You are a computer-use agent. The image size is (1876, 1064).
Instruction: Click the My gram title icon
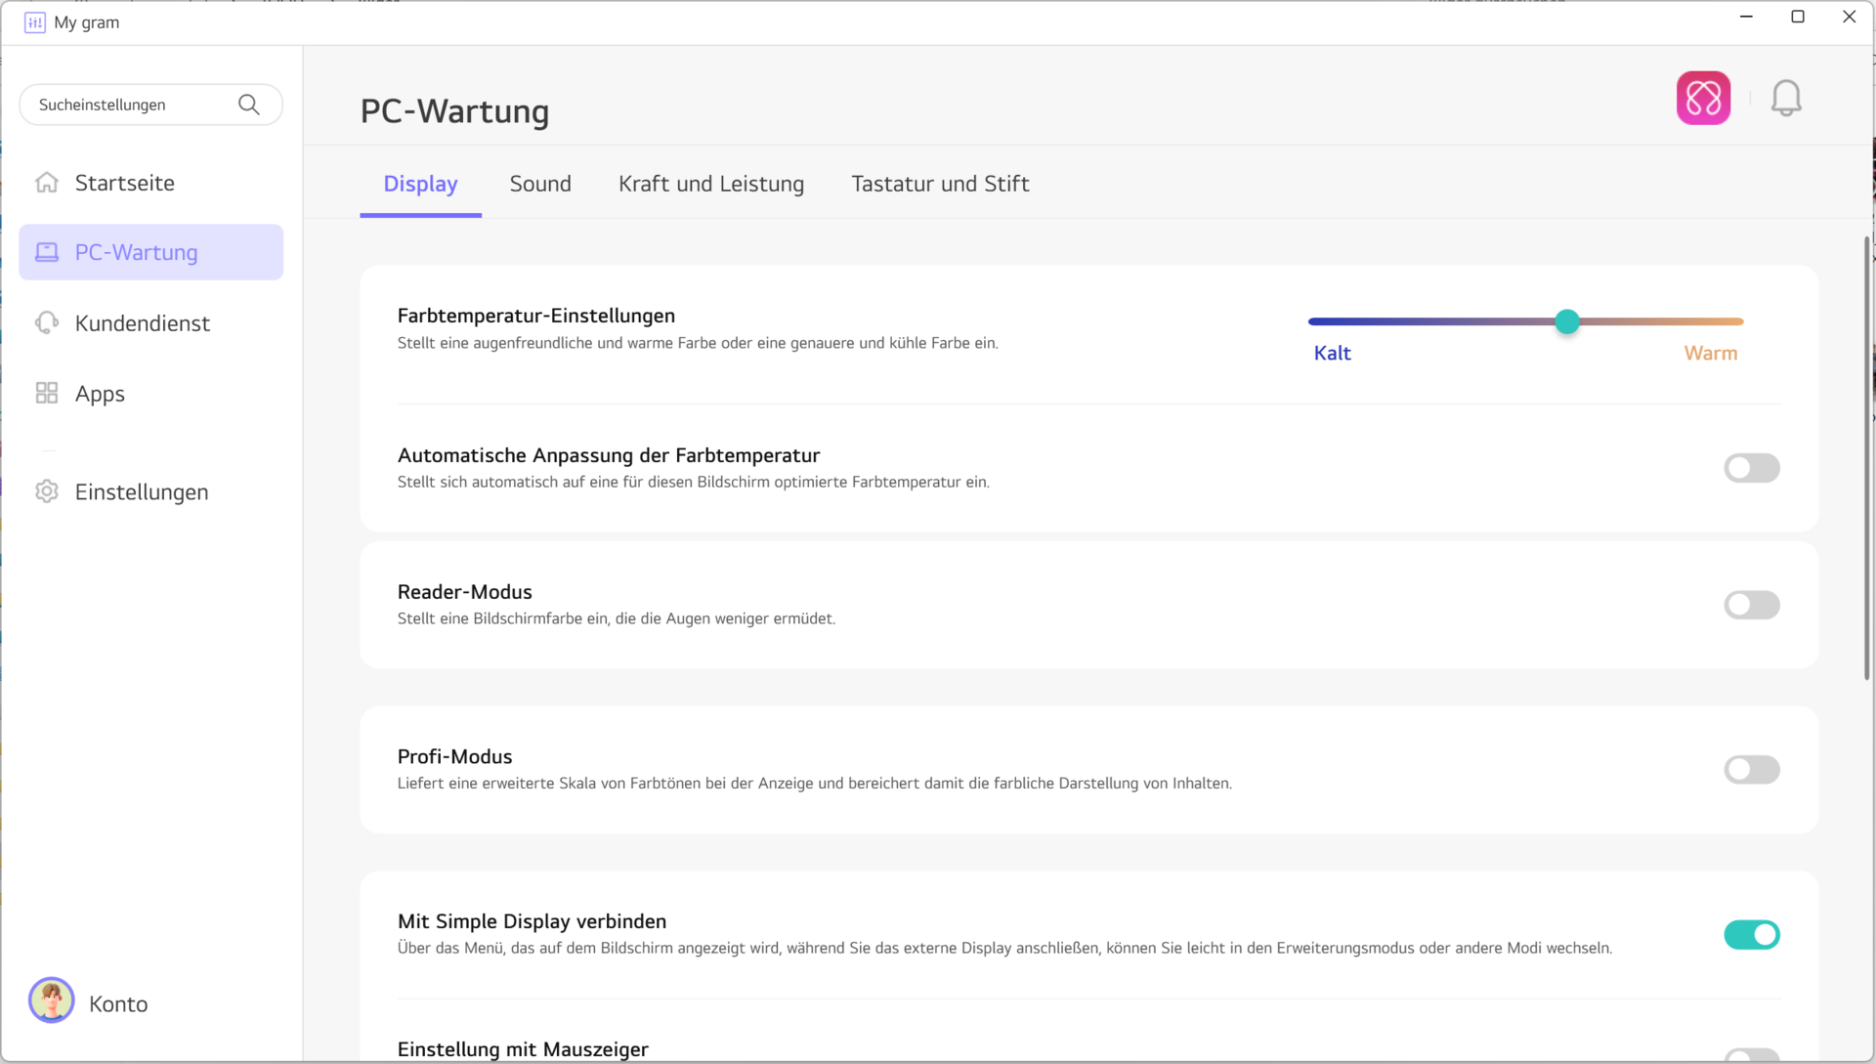(35, 22)
